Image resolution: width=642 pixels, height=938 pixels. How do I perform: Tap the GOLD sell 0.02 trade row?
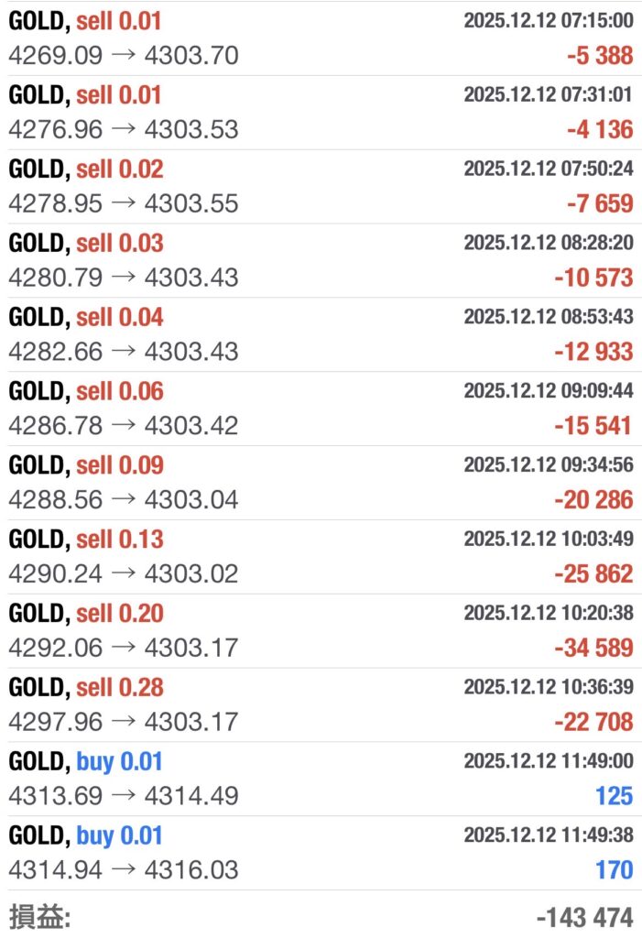[x=321, y=186]
